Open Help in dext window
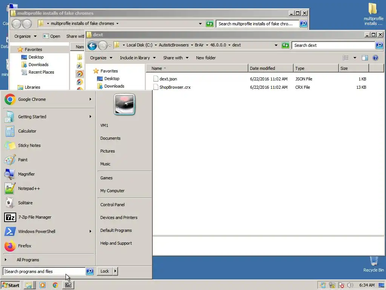The width and height of the screenshot is (386, 290). (375, 58)
